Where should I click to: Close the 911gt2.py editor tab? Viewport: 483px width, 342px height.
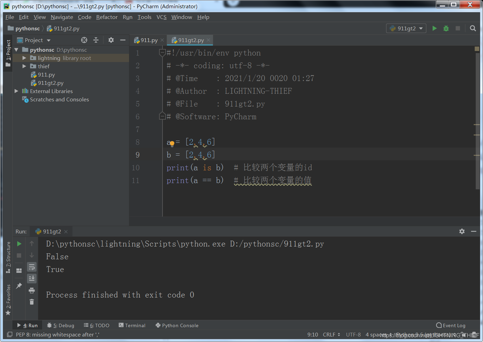208,40
